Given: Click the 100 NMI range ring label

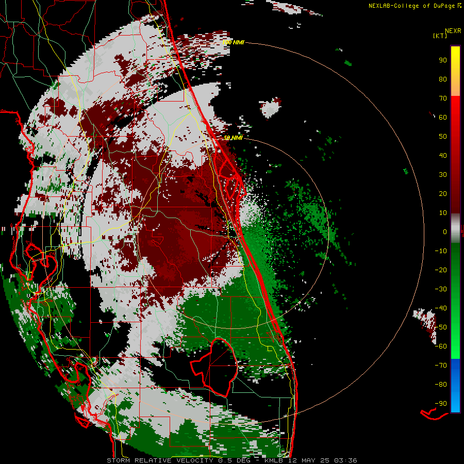Looking at the screenshot, I should [233, 42].
